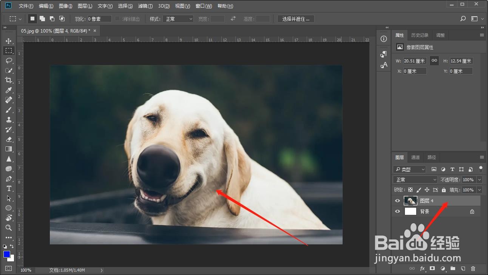Click the feather (羽化) input field

[99, 19]
